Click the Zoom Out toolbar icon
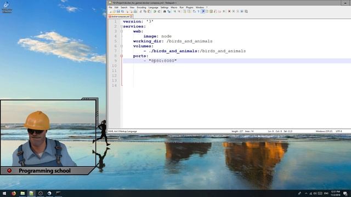The width and height of the screenshot is (351, 197). (179, 11)
